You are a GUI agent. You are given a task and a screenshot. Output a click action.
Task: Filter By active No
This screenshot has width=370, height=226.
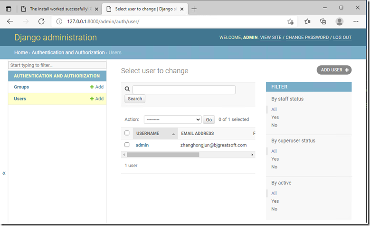point(274,209)
